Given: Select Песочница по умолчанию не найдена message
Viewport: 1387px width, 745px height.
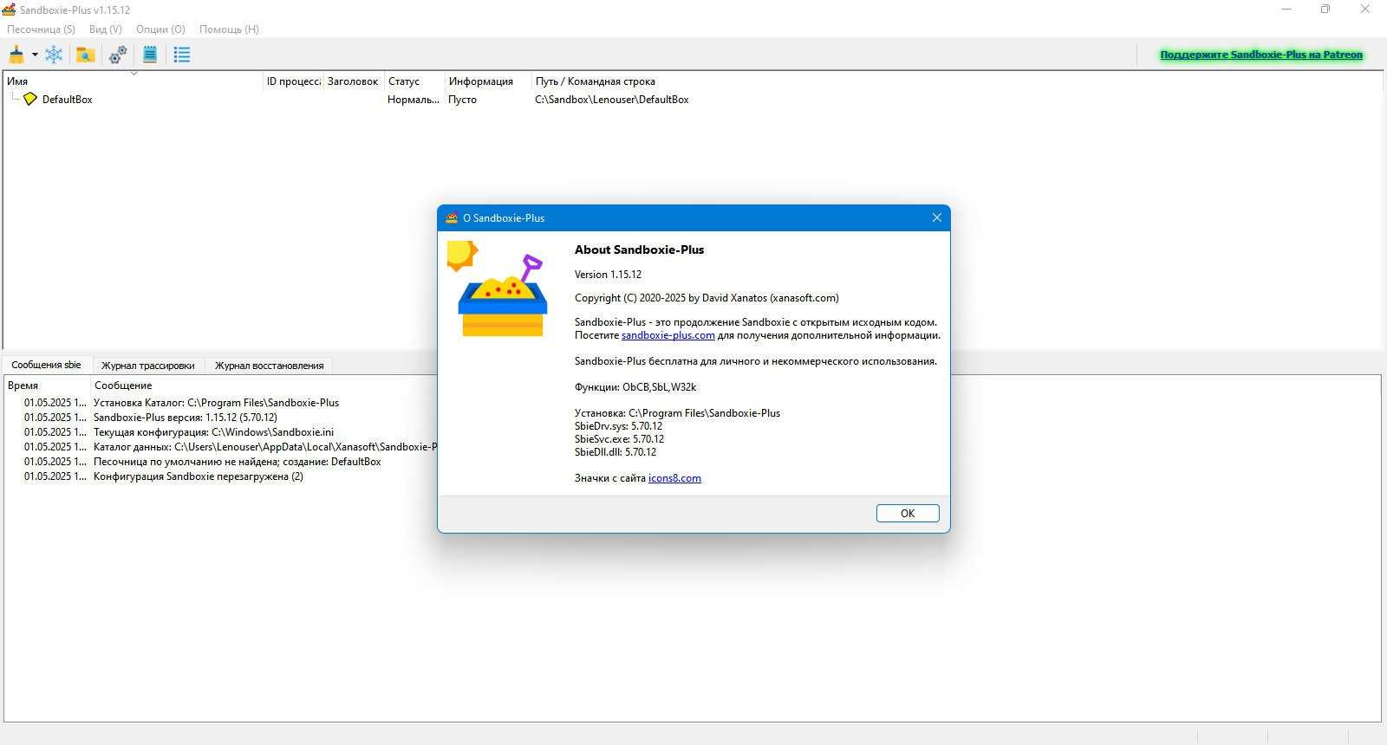Looking at the screenshot, I should 238,462.
